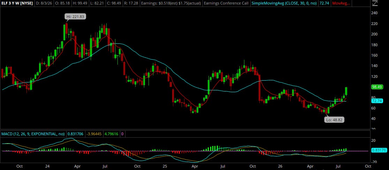
Task: Click the O: 85.18 open value
Action: 62,3
